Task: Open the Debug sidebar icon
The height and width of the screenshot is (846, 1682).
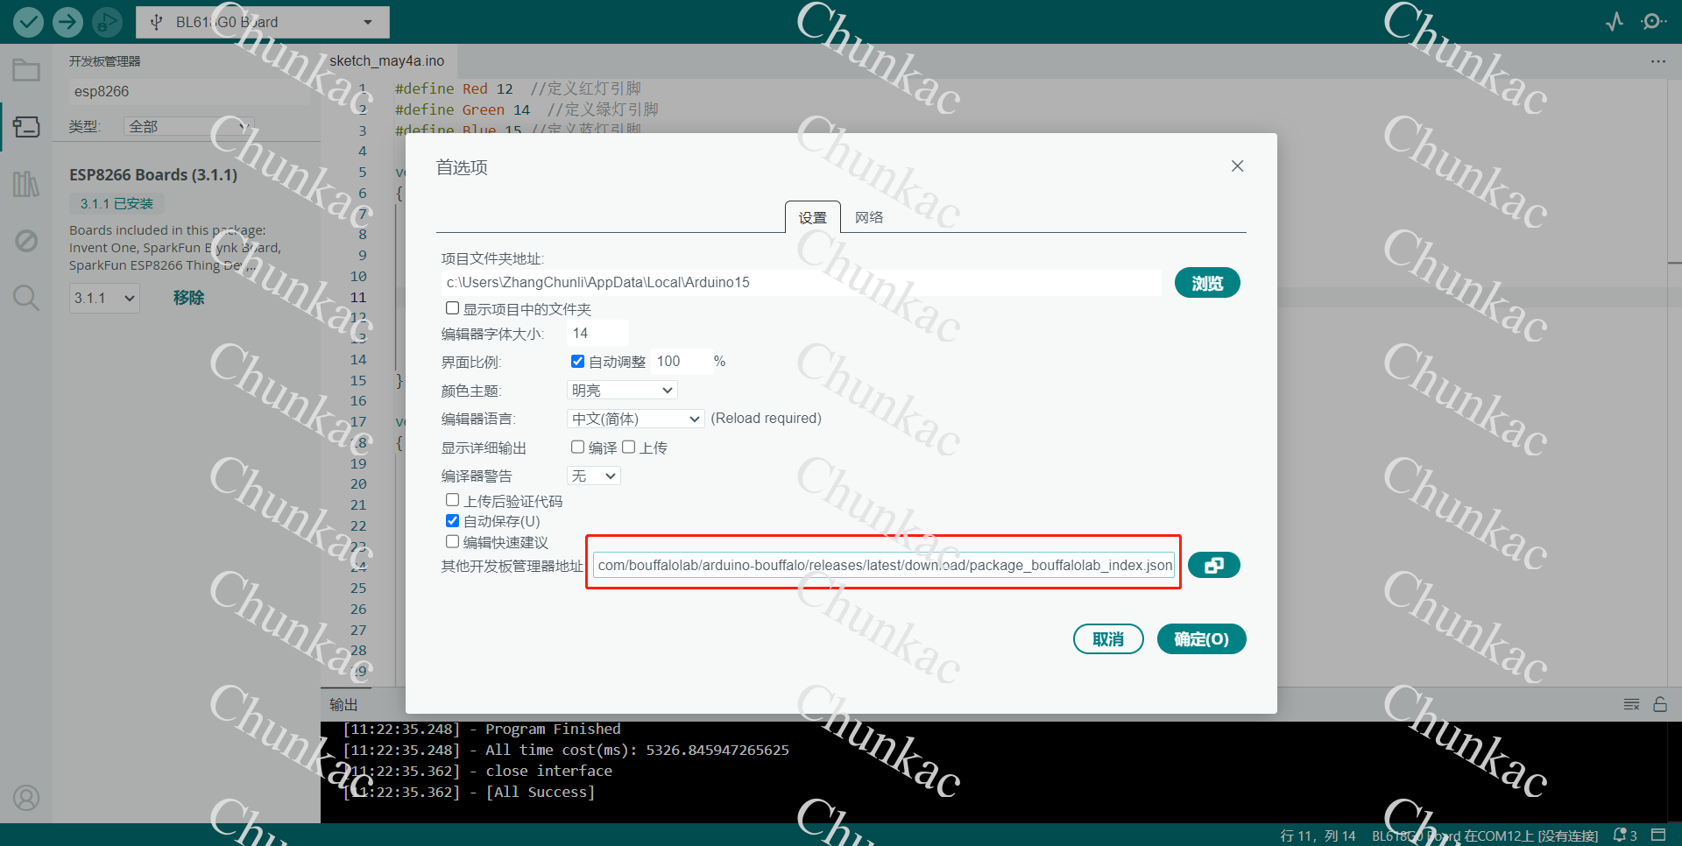Action: [x=26, y=241]
